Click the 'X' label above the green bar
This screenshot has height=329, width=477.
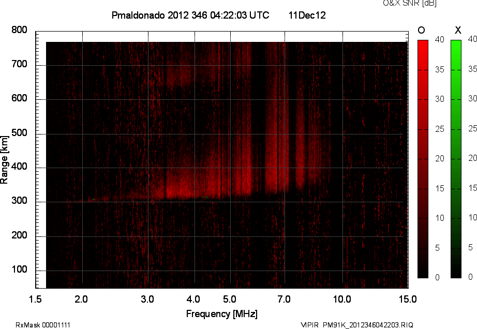458,30
